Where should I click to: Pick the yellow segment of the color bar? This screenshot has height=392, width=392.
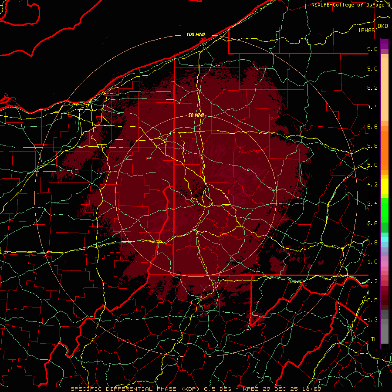(385, 186)
